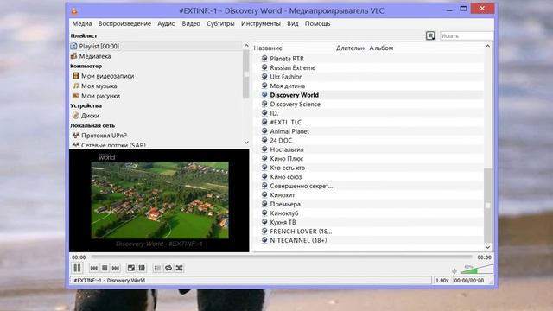
Task: Sort playlist by Длительность column
Action: (351, 48)
